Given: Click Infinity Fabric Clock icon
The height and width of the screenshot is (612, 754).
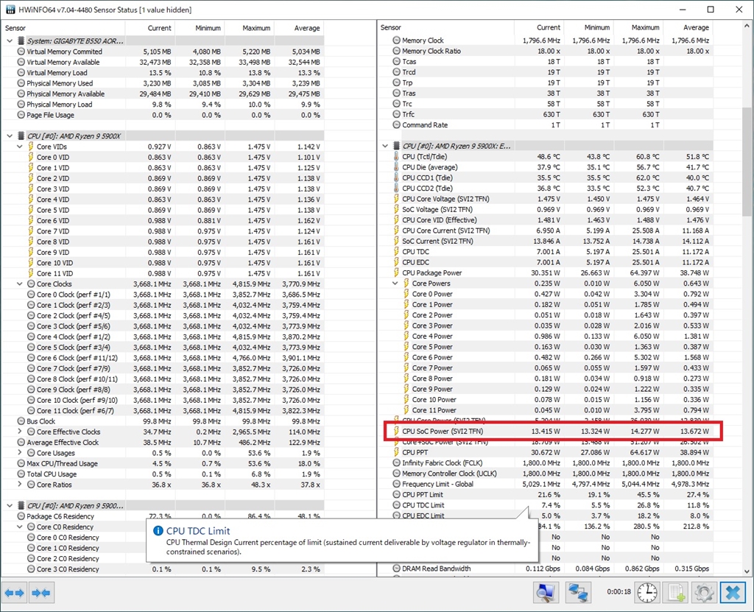Looking at the screenshot, I should 396,462.
